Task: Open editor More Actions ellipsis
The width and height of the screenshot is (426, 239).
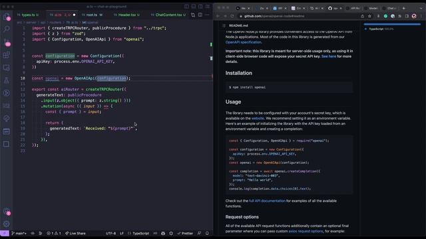Action: [207, 15]
